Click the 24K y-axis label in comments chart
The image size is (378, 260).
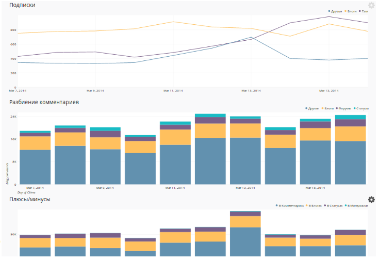13,117
